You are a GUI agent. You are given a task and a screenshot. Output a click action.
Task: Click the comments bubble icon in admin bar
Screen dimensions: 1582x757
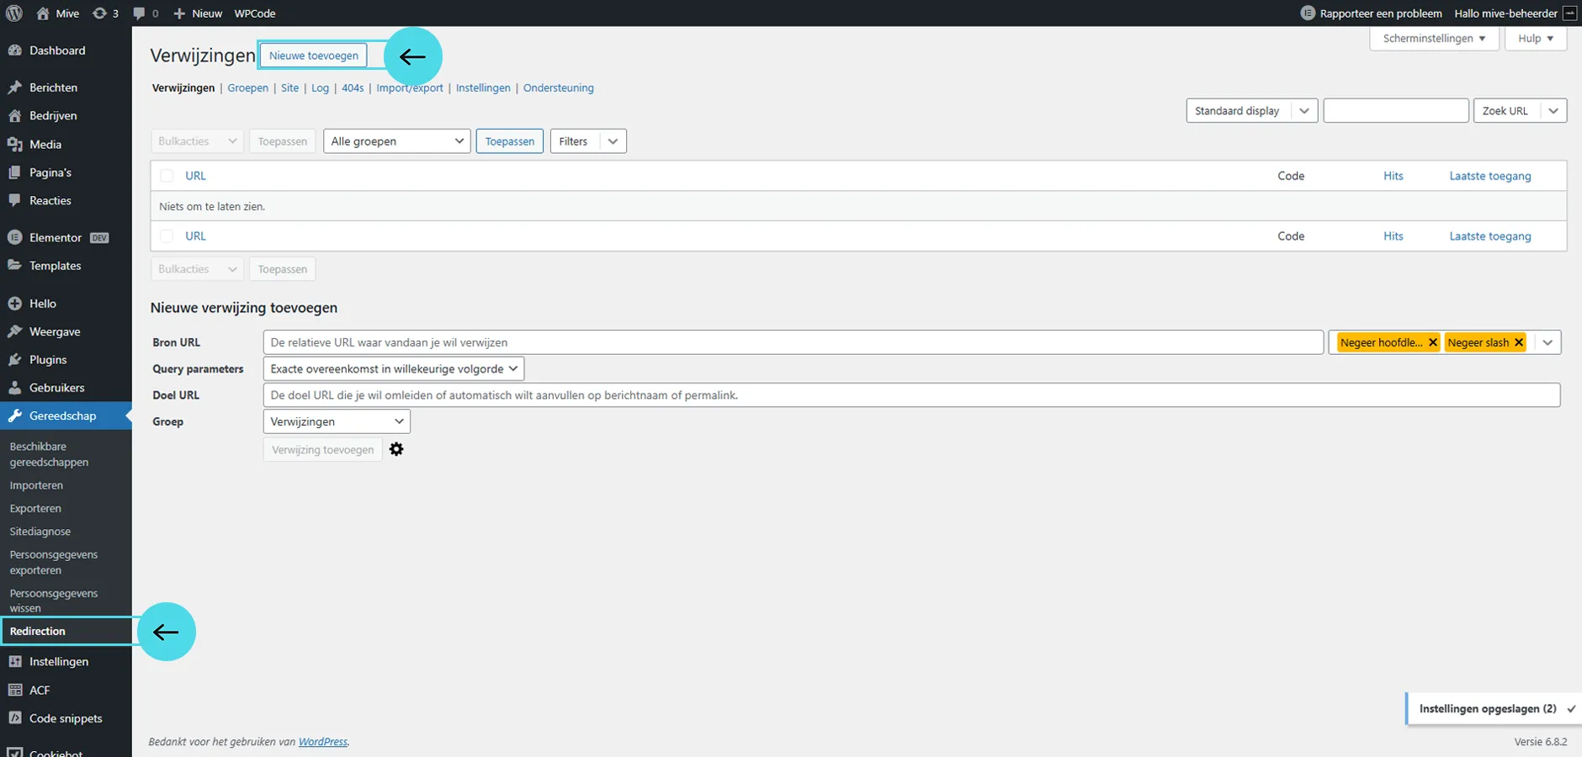[x=140, y=13]
